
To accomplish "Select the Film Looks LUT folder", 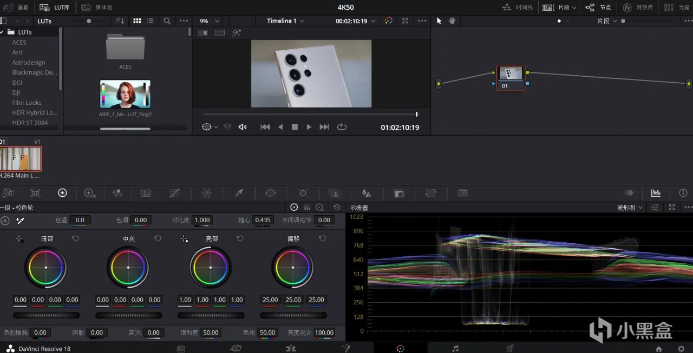I will [27, 103].
